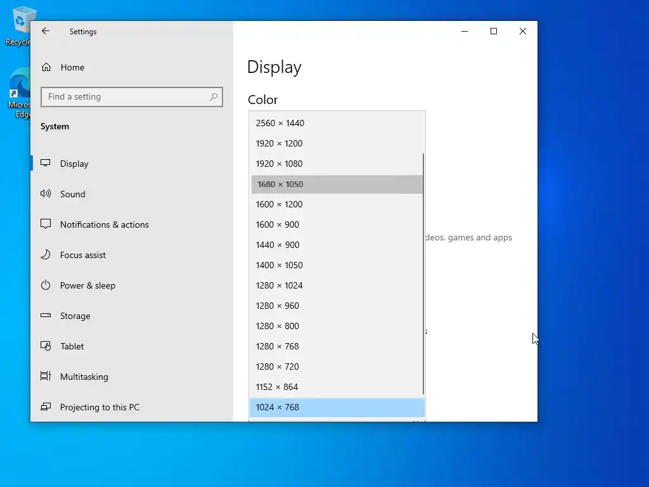Pick the 1280 × 800 resolution option
This screenshot has height=487, width=649.
pyautogui.click(x=337, y=326)
